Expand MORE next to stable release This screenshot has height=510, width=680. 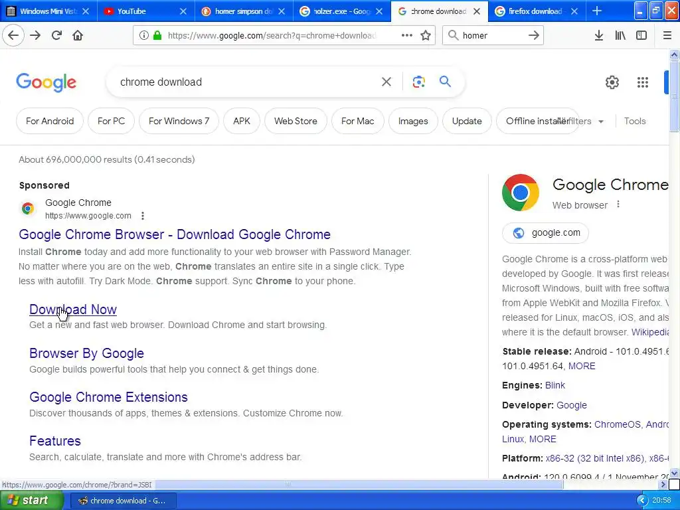(x=582, y=366)
